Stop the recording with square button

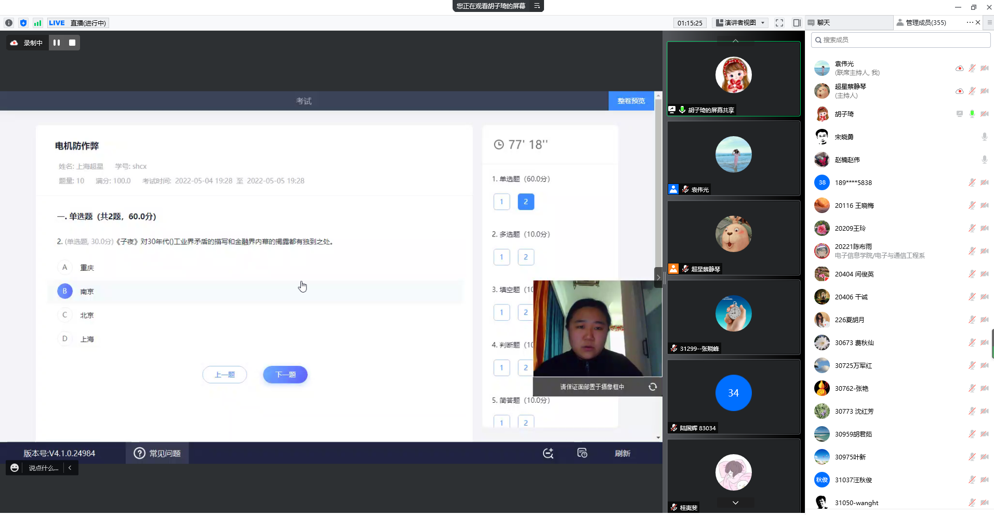[72, 43]
